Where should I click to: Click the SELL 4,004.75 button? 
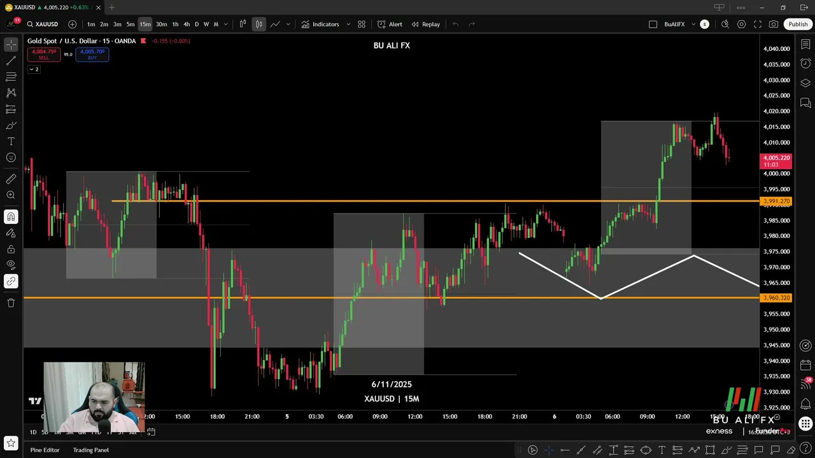point(43,55)
